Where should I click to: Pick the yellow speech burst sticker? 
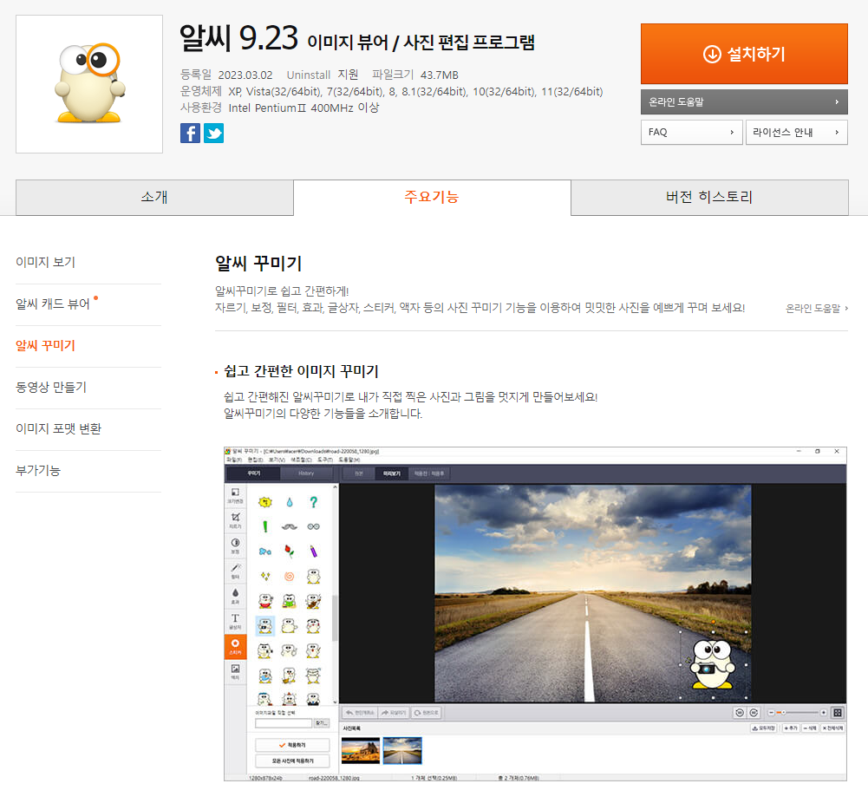pyautogui.click(x=265, y=502)
